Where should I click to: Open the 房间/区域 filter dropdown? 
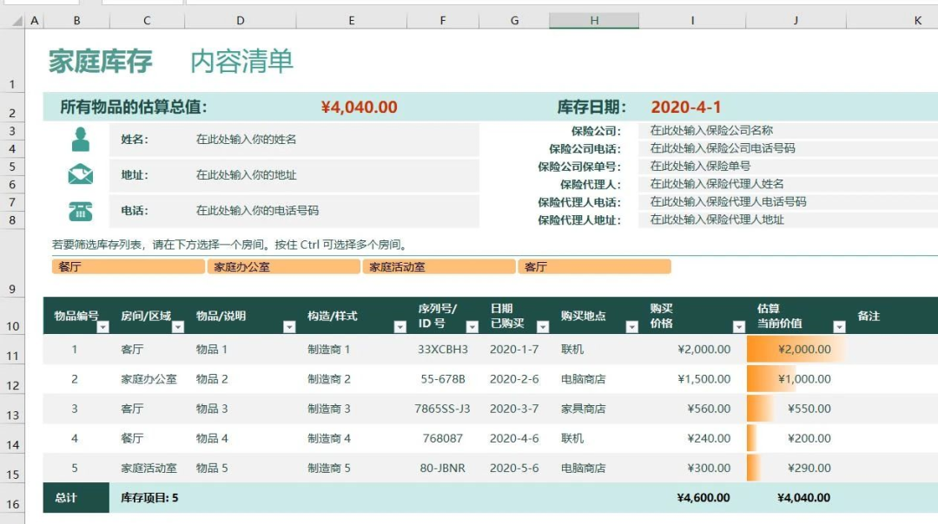click(178, 327)
